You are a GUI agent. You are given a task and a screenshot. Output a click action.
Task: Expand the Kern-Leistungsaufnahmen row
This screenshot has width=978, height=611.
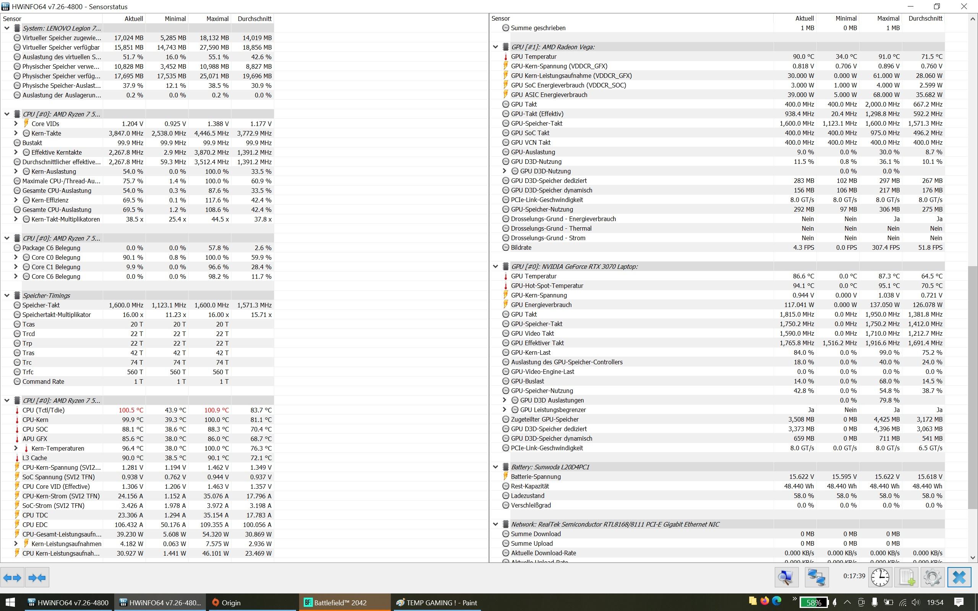coord(16,544)
